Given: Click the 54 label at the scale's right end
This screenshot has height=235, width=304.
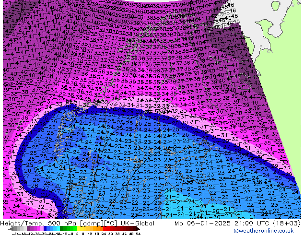Looking at the screenshot, I should (138, 234).
